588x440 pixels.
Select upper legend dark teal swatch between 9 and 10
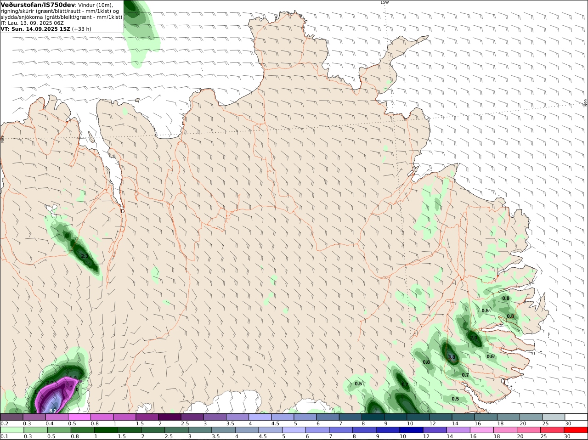click(x=396, y=417)
